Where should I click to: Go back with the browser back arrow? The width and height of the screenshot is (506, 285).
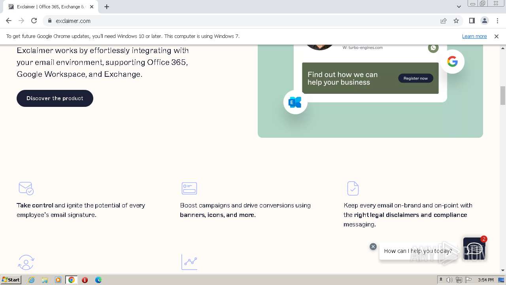pos(9,21)
